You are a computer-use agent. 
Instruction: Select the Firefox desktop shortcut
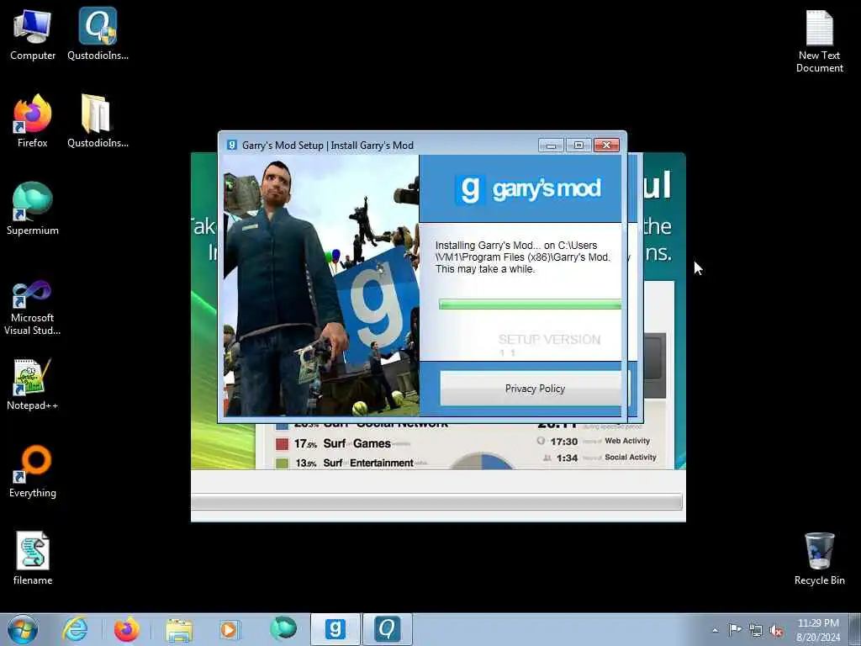(33, 121)
